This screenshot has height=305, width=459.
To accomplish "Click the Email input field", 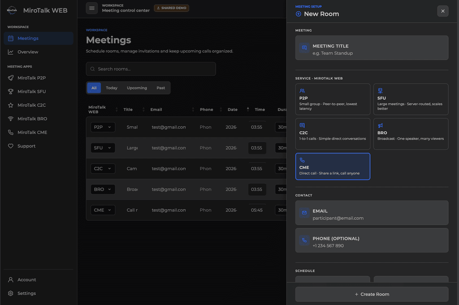I will 372,213.
